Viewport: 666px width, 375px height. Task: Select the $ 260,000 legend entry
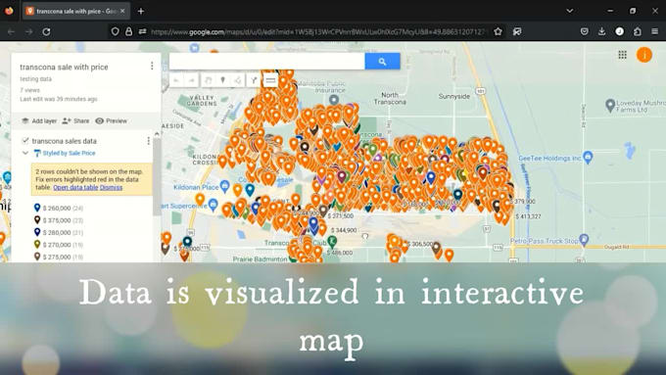click(x=58, y=209)
